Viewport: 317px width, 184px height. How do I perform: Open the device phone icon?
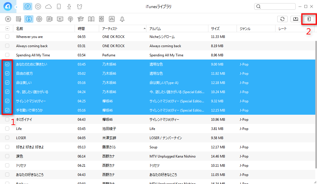[x=59, y=6]
